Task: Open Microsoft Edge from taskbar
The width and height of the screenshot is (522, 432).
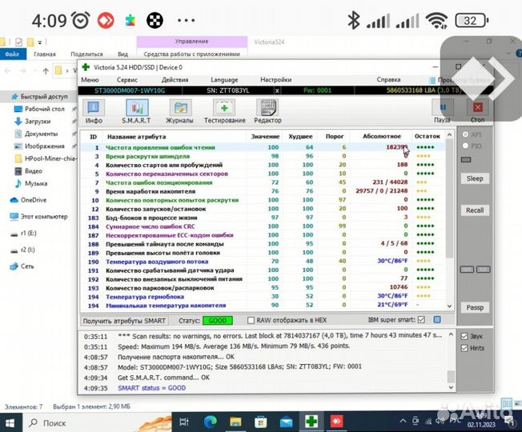Action: 211,422
